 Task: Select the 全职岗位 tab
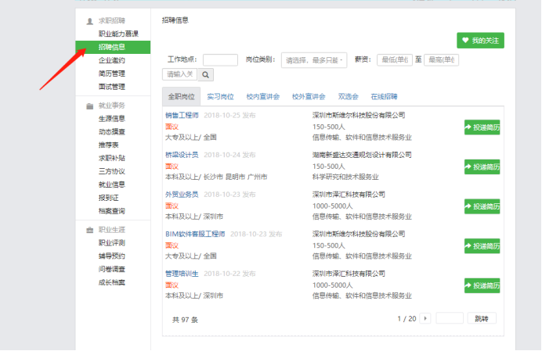pos(182,97)
